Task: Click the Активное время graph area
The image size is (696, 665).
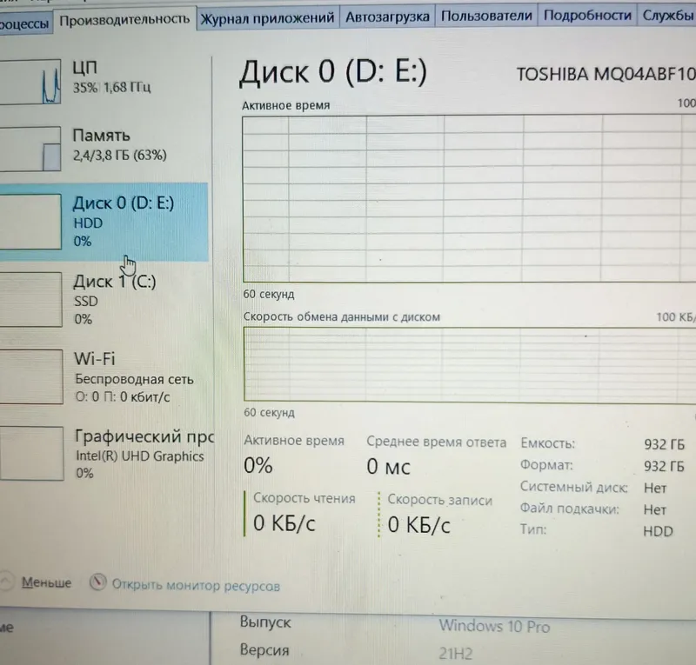Action: coord(469,198)
